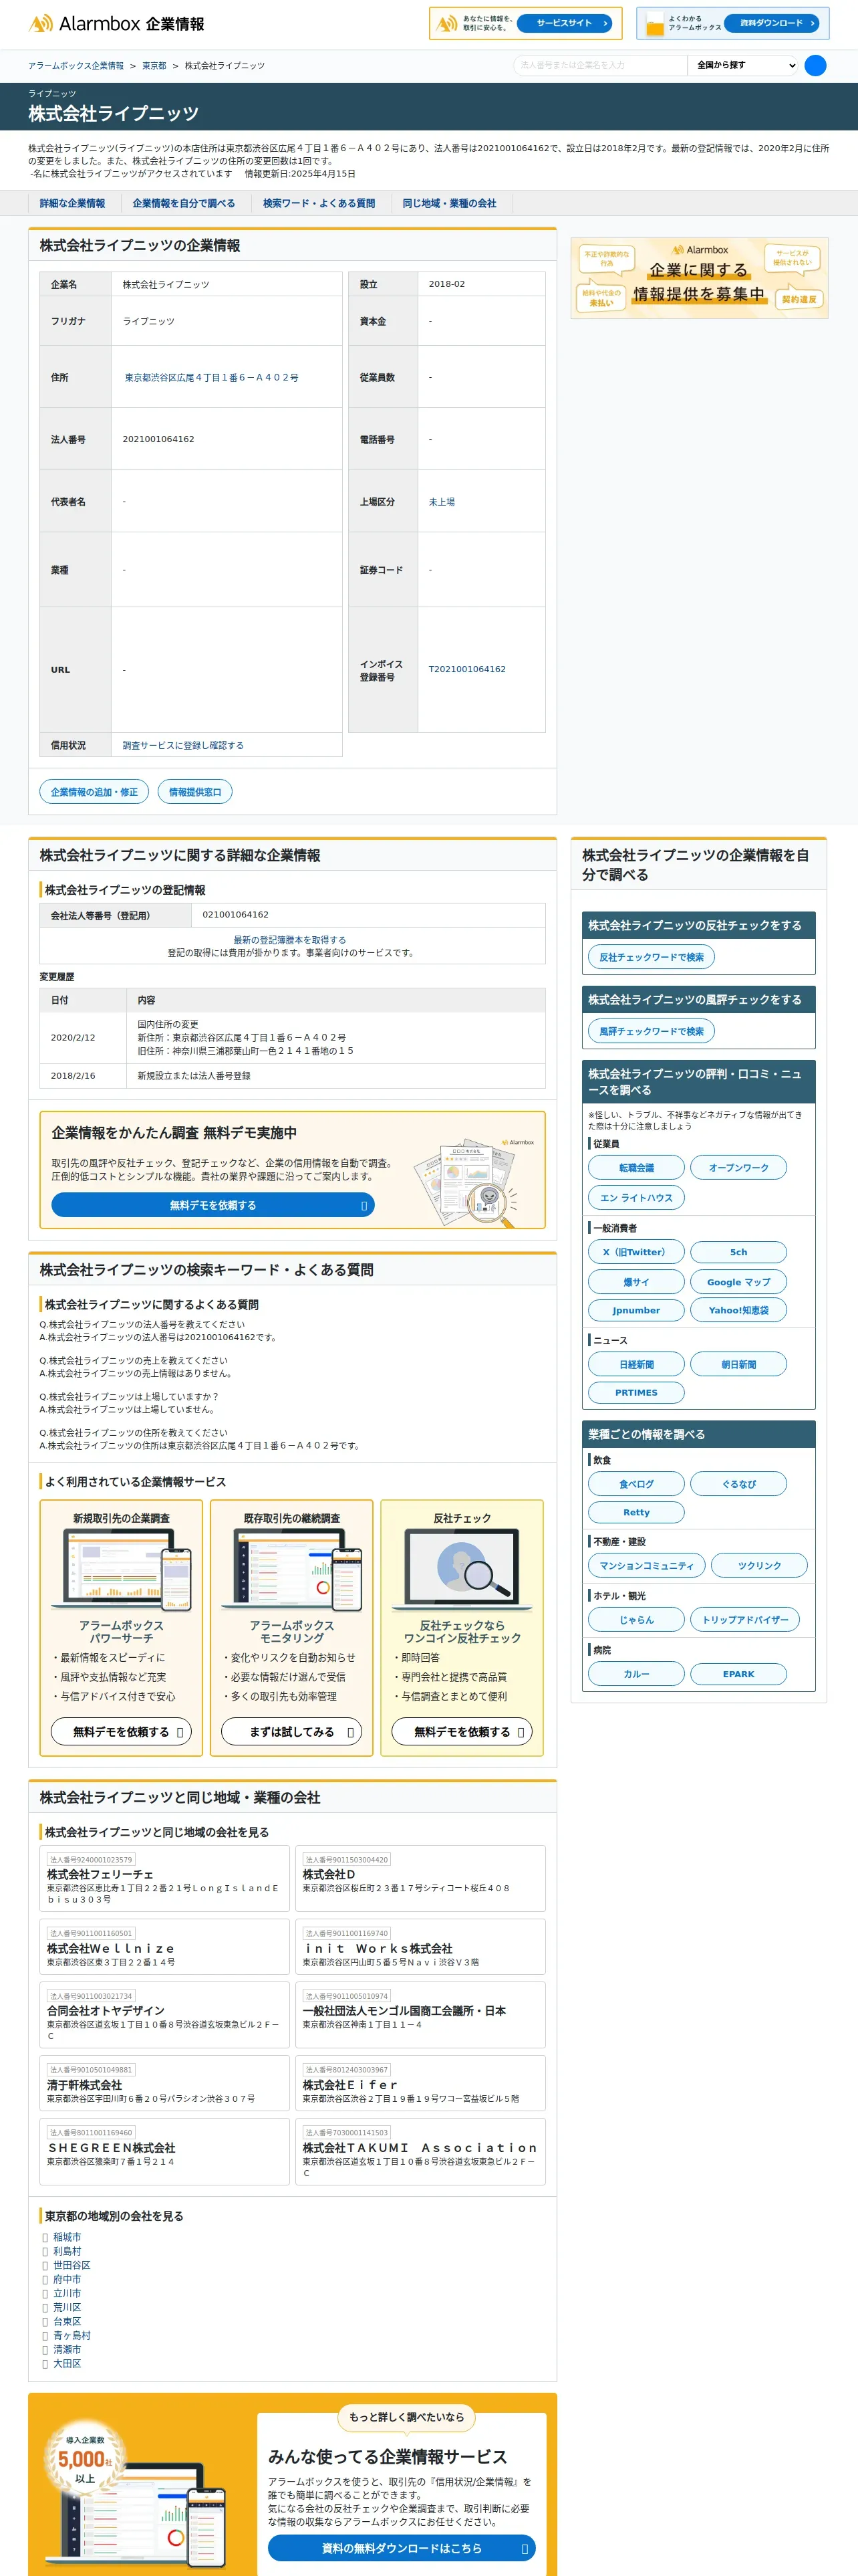The width and height of the screenshot is (858, 2576).
Task: Click パワーサーチ card's 無料デモを依頼する button
Action: (121, 1732)
